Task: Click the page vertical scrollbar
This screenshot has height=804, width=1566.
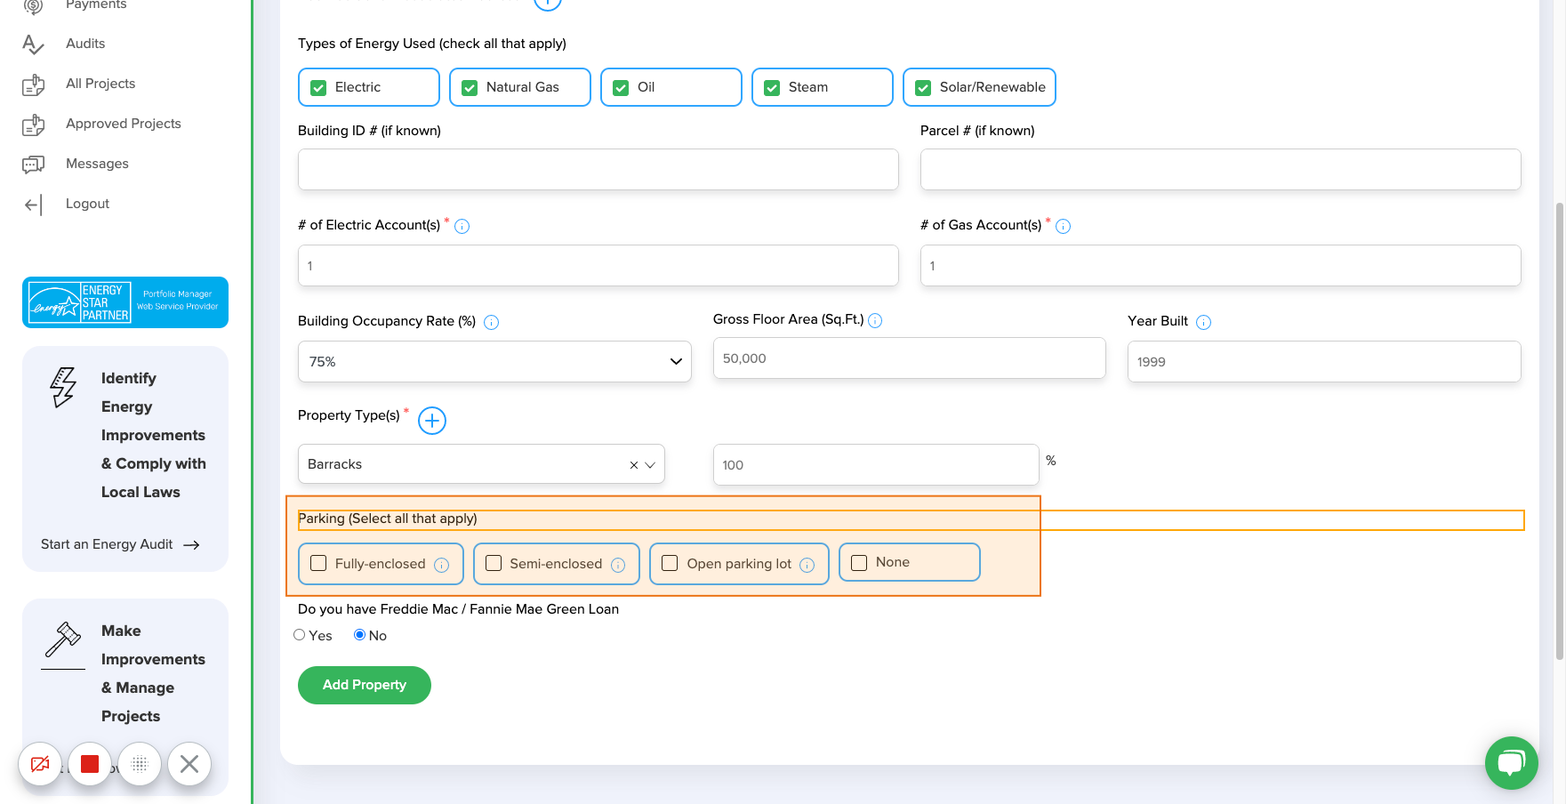Action: [1560, 431]
